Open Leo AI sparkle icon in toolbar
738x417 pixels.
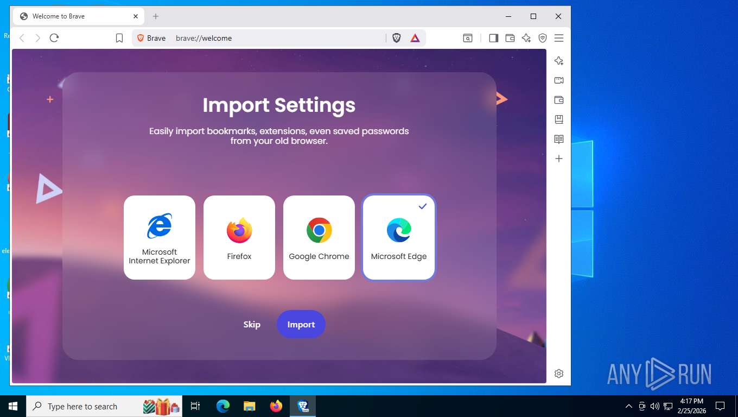click(x=526, y=38)
